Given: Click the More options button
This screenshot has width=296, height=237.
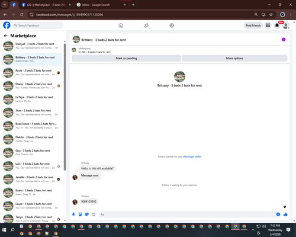Looking at the screenshot, I should 234,58.
